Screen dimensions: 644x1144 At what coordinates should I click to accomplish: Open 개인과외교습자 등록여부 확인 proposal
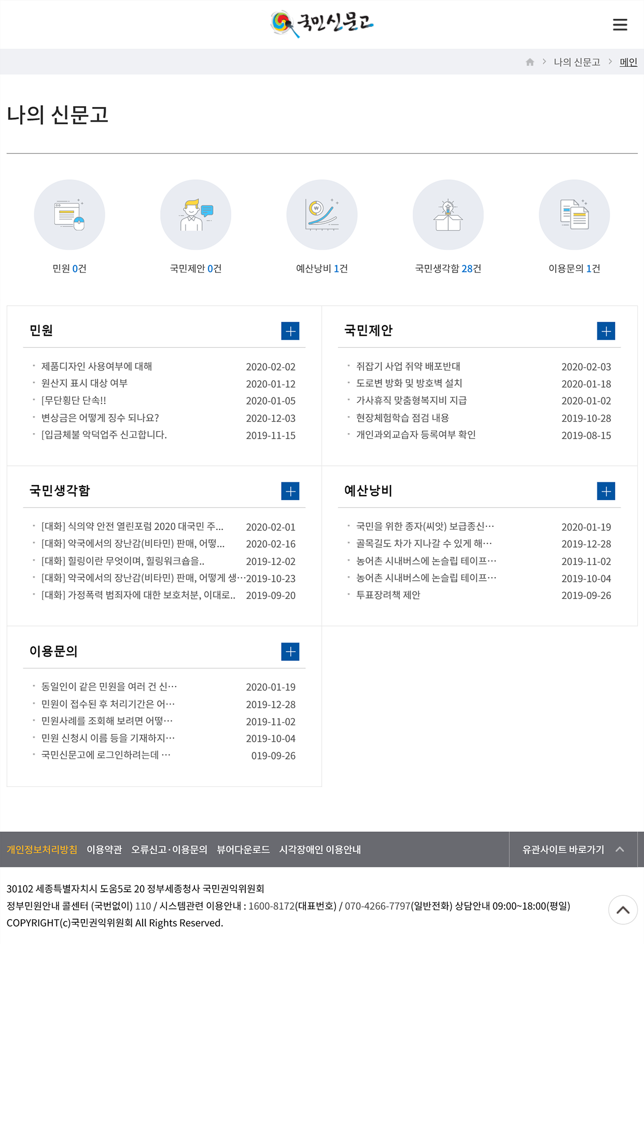point(416,435)
